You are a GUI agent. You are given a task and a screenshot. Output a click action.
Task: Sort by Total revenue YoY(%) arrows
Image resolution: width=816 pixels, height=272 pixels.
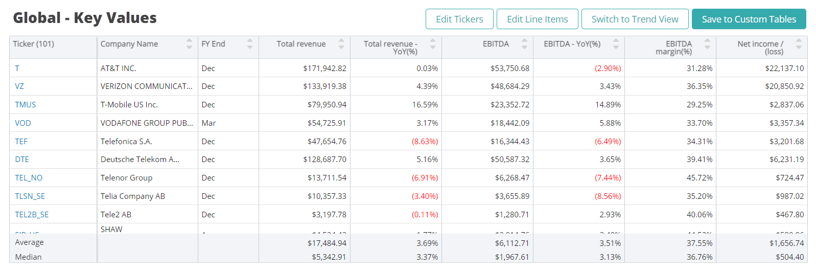point(433,44)
